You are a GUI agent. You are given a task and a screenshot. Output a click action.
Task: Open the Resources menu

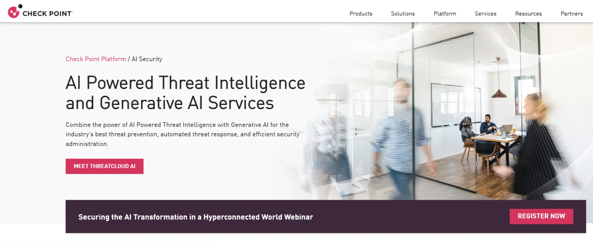(528, 14)
